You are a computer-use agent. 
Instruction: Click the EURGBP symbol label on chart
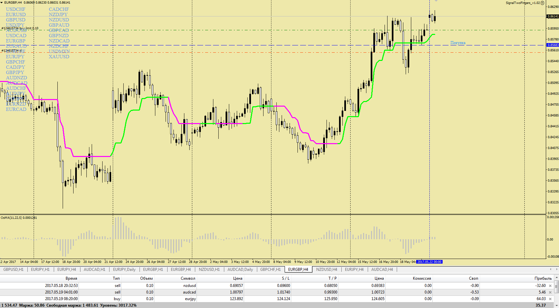coord(16,41)
